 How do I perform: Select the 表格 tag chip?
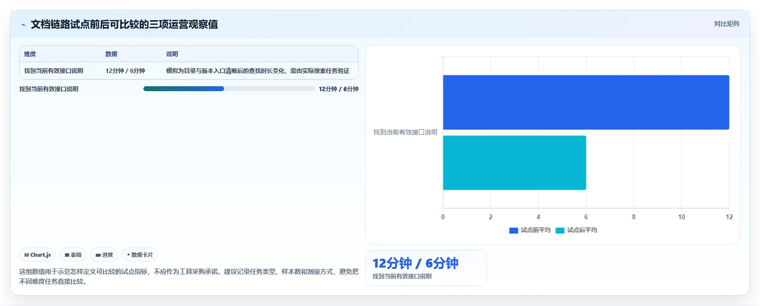tap(73, 255)
